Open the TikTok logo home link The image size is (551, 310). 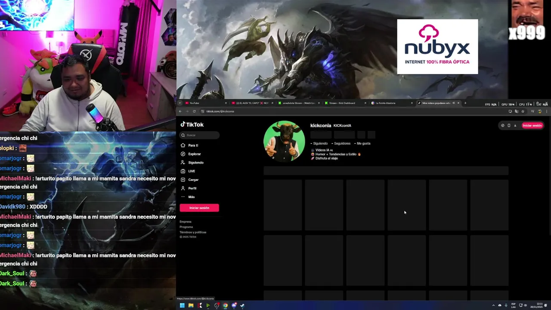tap(192, 124)
